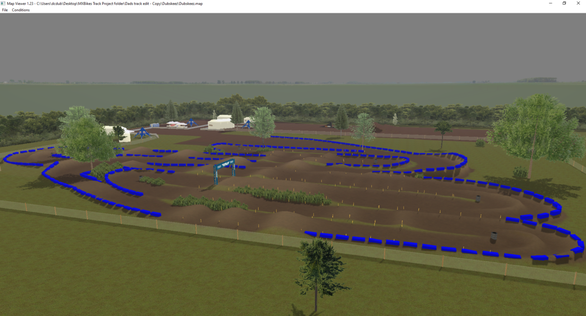Open the Conditions menu
586x316 pixels.
[x=21, y=10]
